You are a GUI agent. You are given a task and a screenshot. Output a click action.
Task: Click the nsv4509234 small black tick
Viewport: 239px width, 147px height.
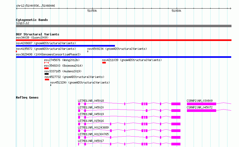(x=88, y=51)
